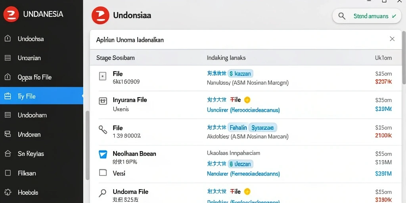
Task: Open Undoohsa in the sidebar
Action: pyautogui.click(x=41, y=39)
